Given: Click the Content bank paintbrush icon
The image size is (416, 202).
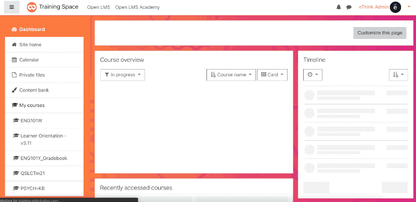Looking at the screenshot, I should [15, 90].
